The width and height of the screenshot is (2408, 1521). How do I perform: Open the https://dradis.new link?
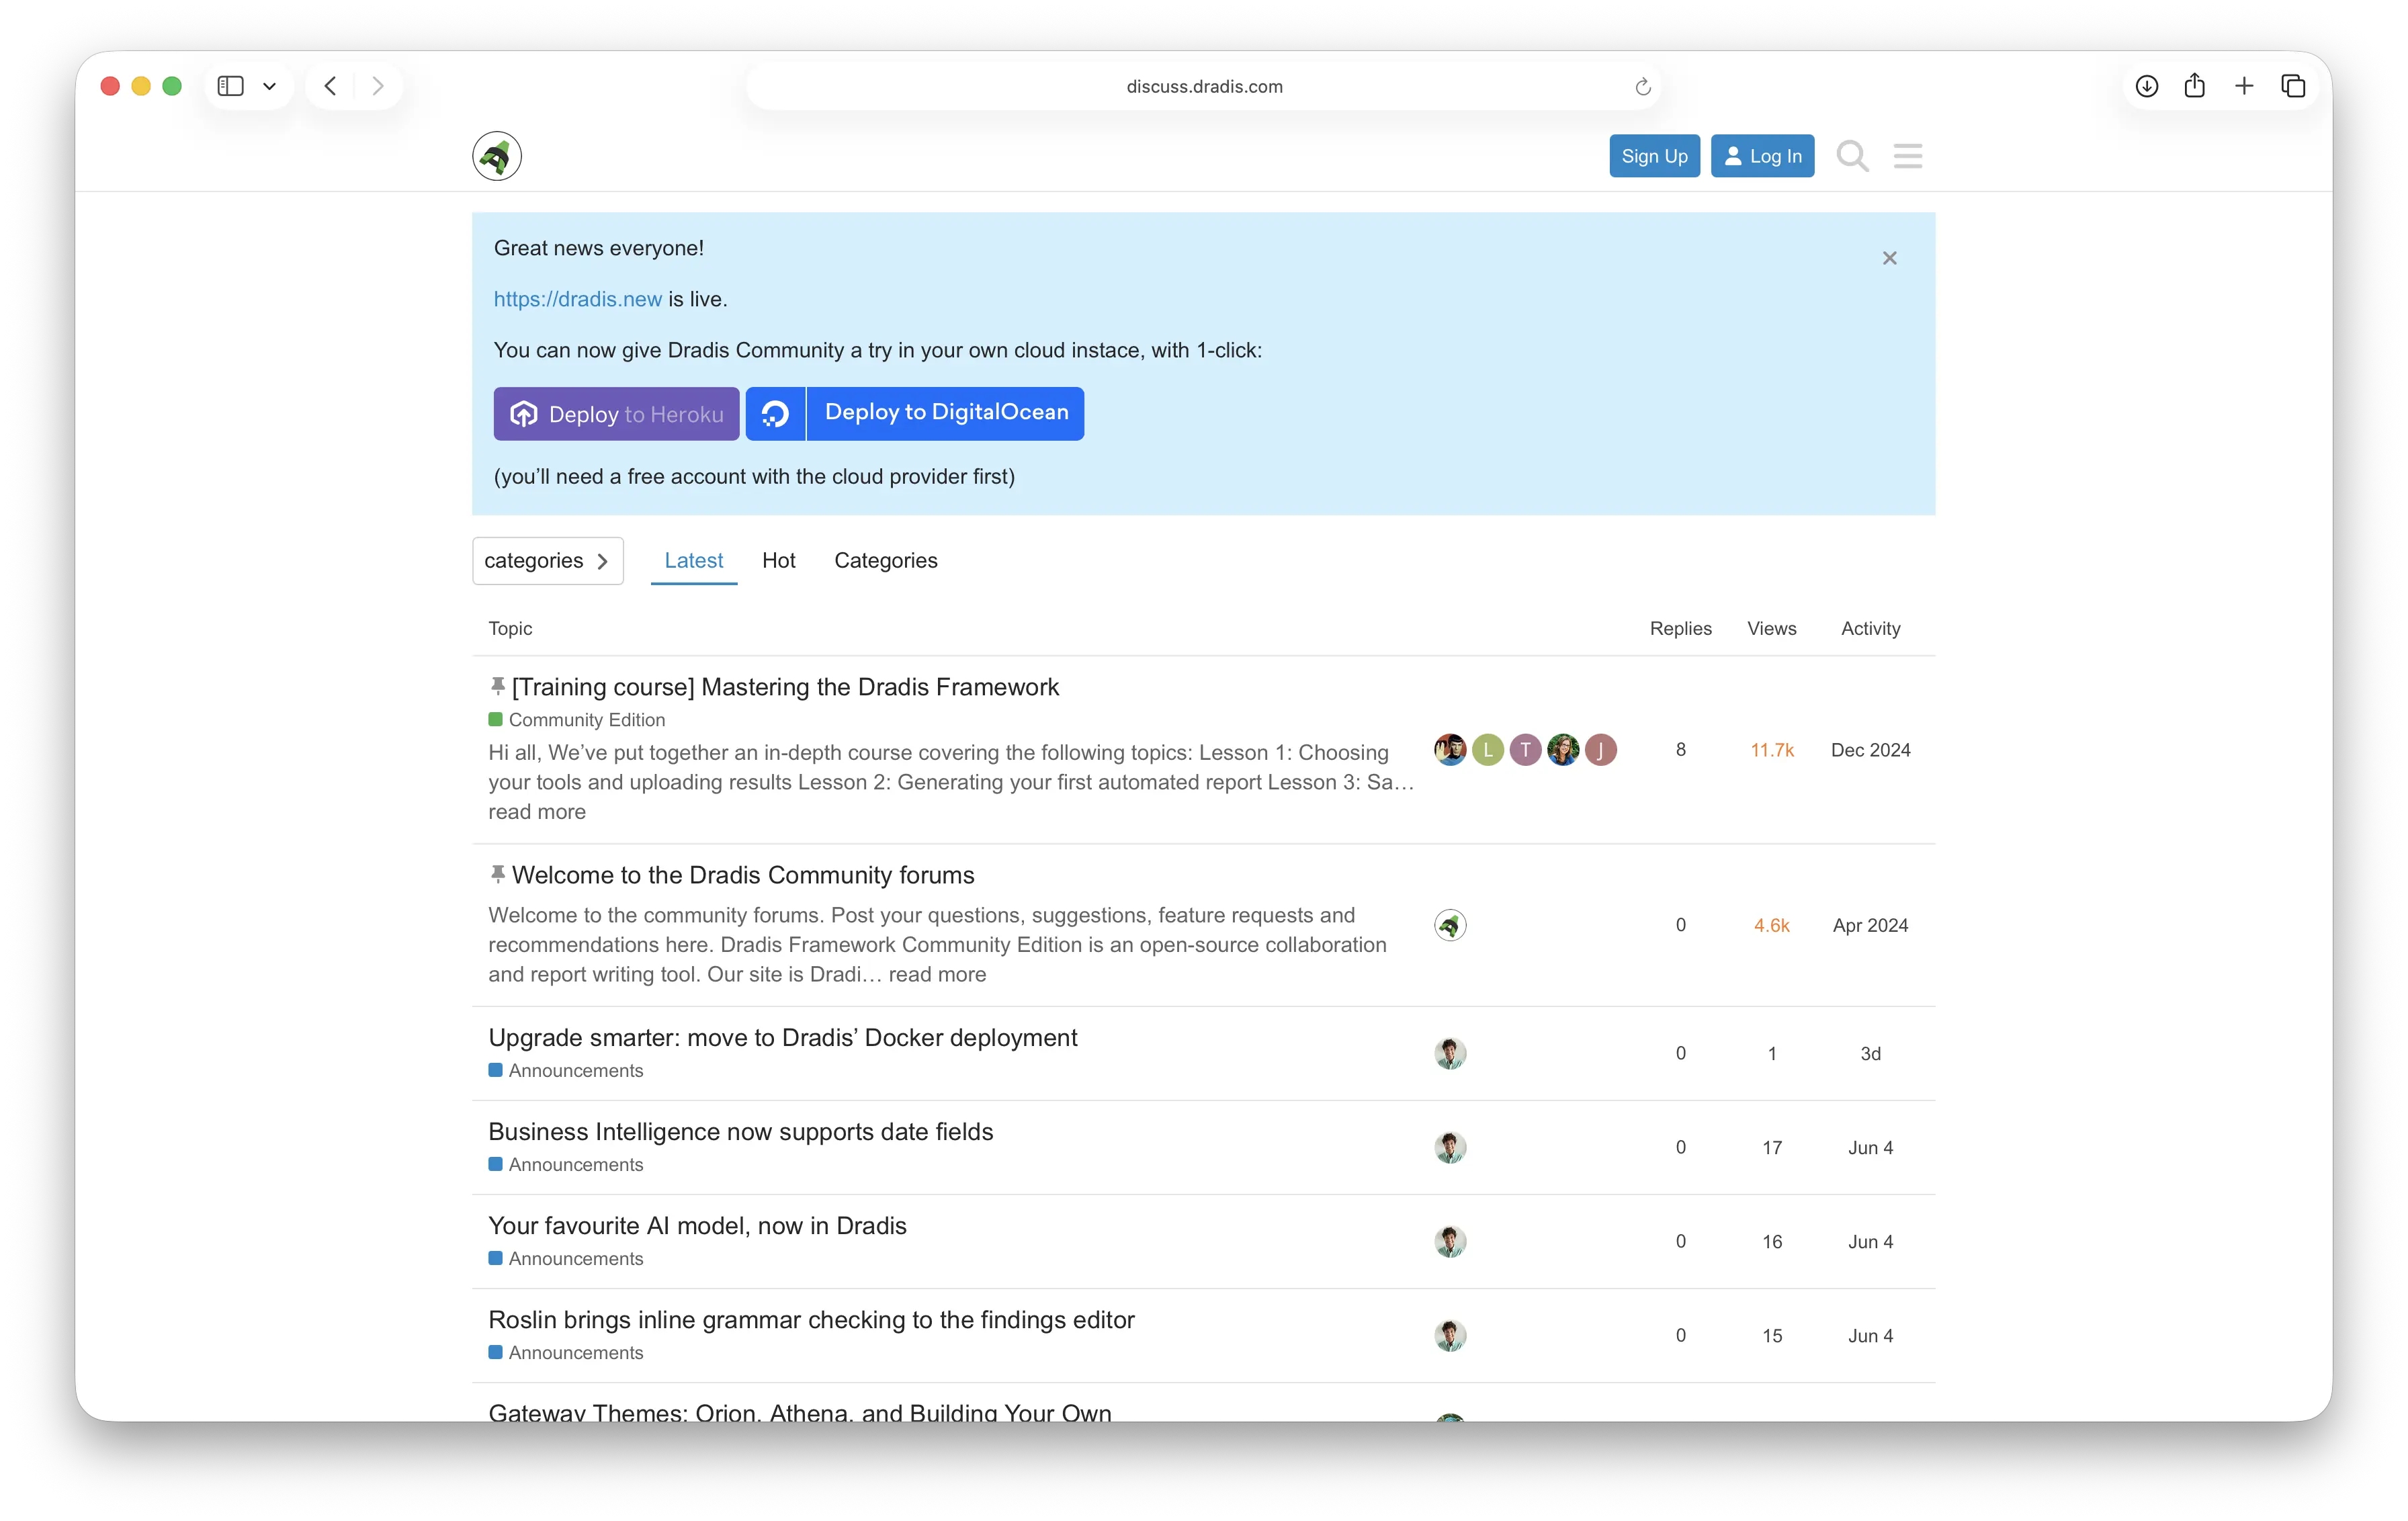tap(577, 299)
